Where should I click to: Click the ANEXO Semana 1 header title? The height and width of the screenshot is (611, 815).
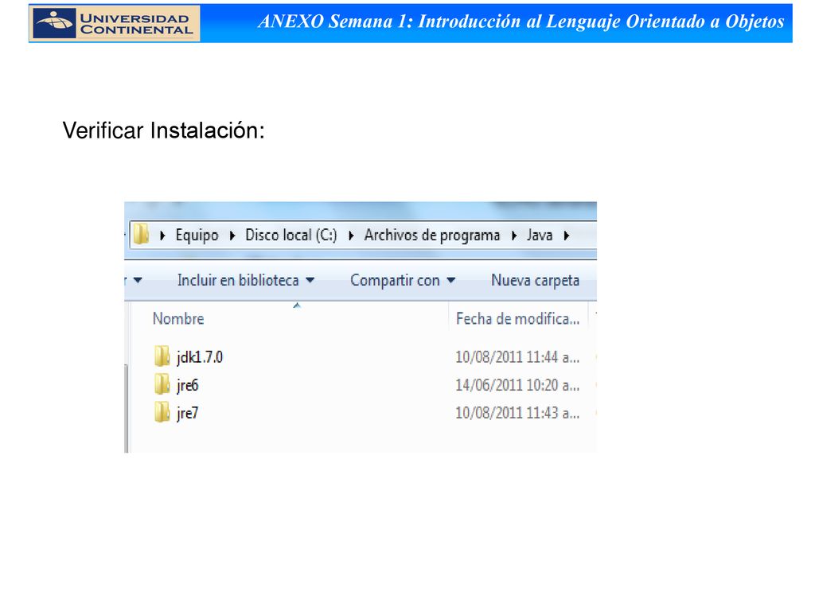coord(521,21)
